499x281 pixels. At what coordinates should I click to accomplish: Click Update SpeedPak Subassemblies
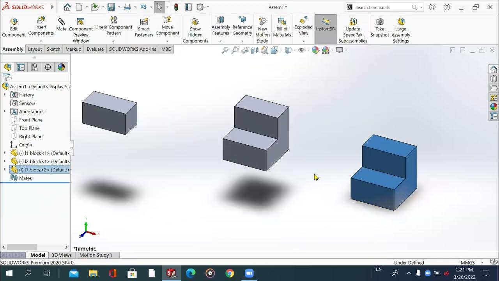[x=353, y=30]
